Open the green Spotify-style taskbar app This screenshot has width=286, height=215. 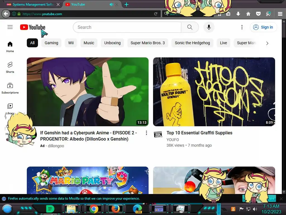pos(50,209)
